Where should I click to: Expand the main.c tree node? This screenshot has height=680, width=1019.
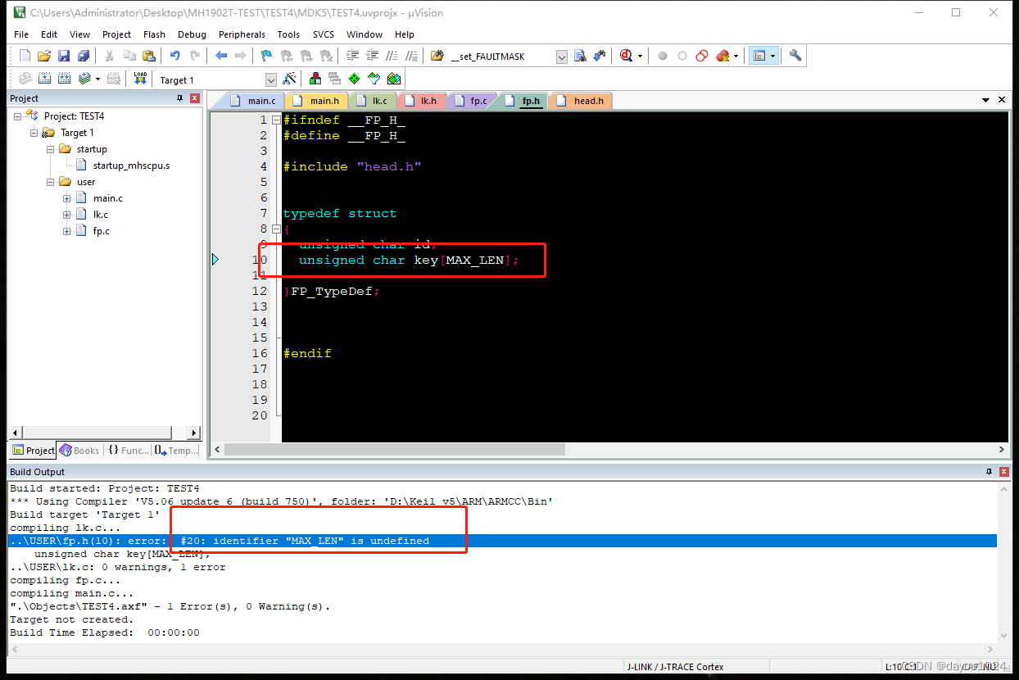click(67, 198)
